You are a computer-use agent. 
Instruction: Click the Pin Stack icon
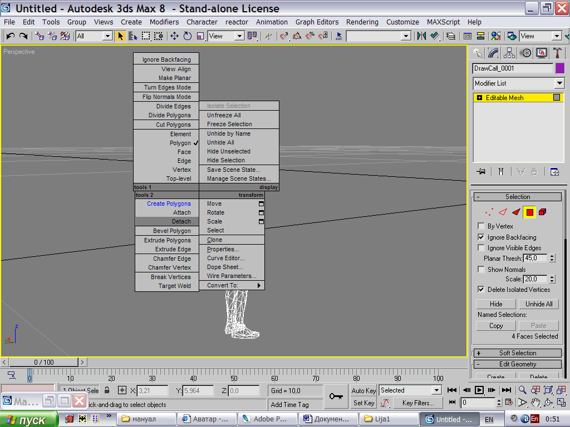click(x=481, y=171)
